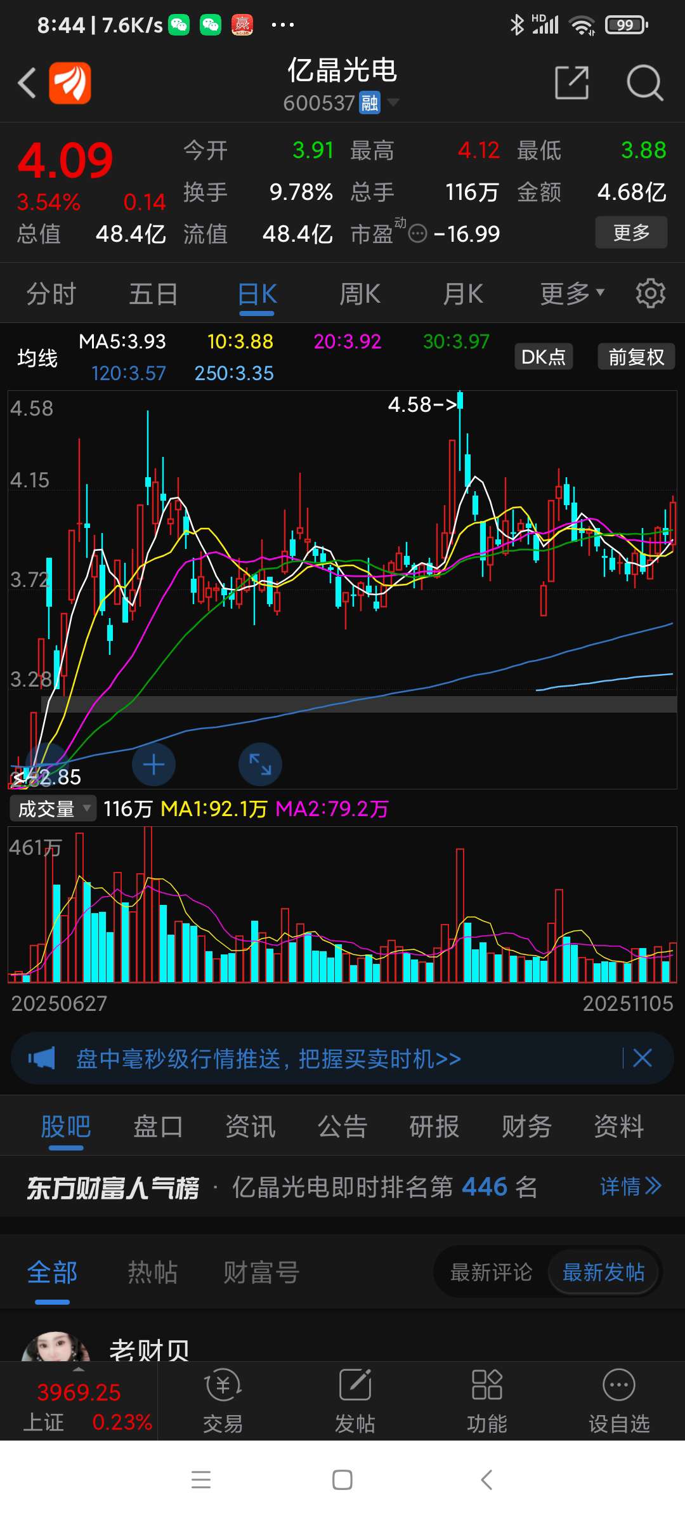Select the 财富号 posts filter
Screen dimensions: 685x1523
pyautogui.click(x=261, y=1272)
